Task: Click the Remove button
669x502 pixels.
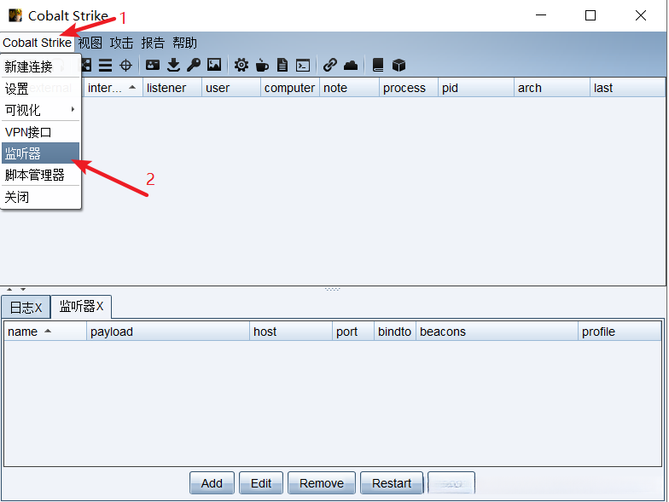Action: 322,483
